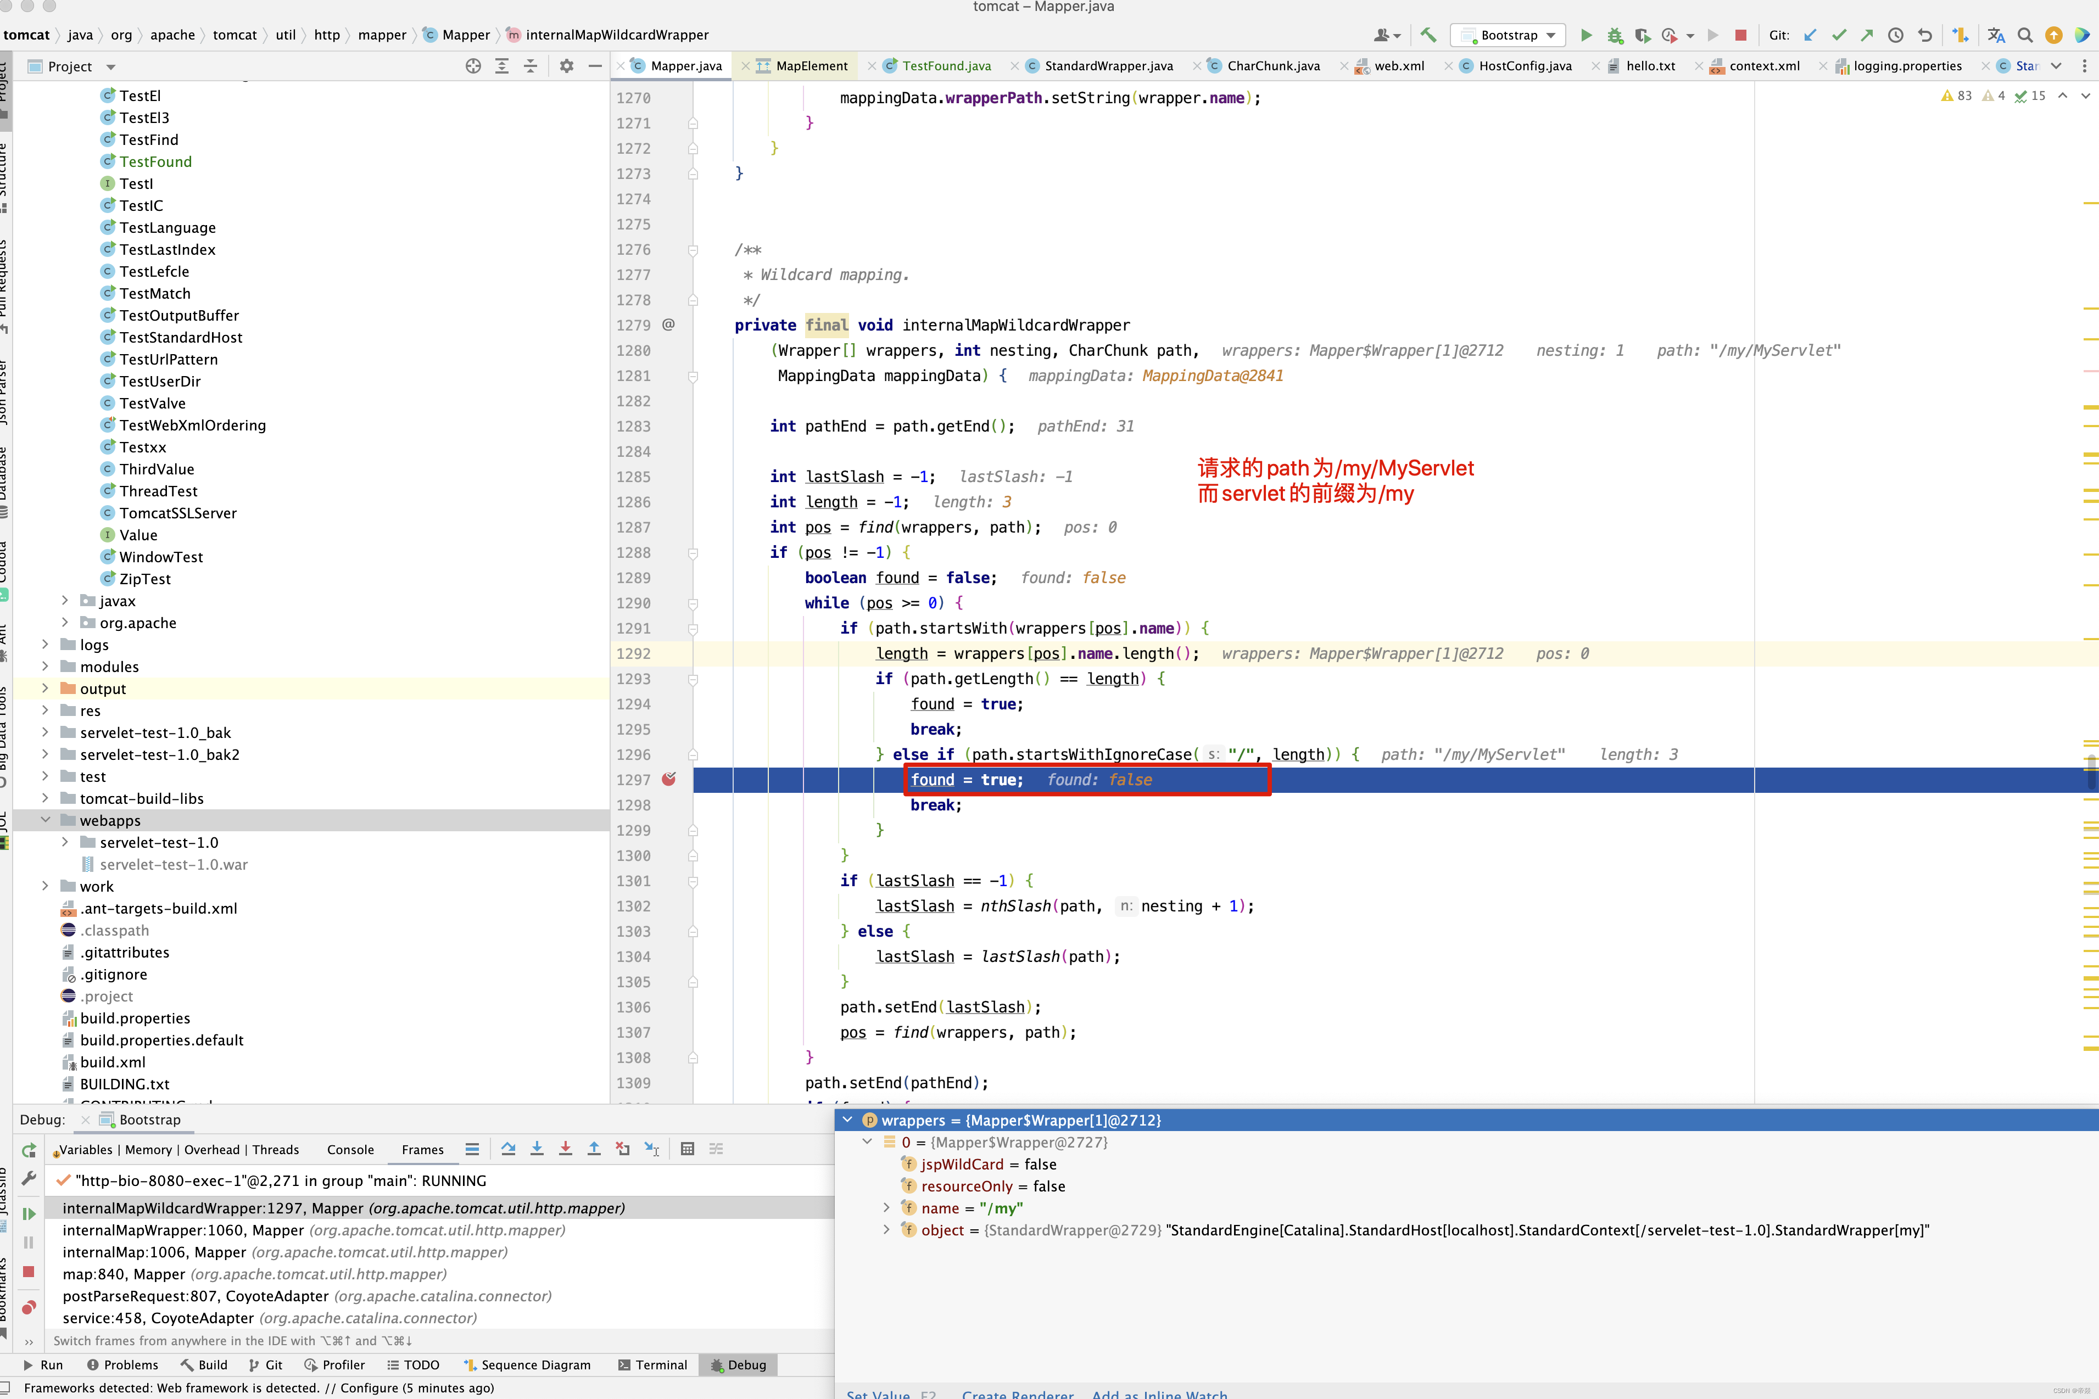2099x1399 pixels.
Task: Select internalMapWrapper:1060 stack frame
Action: click(313, 1230)
